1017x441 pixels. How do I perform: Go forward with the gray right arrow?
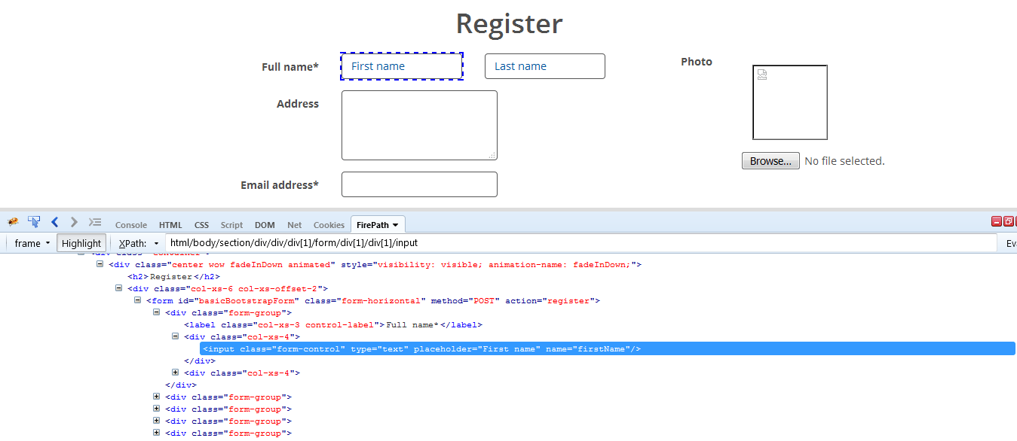(x=74, y=221)
